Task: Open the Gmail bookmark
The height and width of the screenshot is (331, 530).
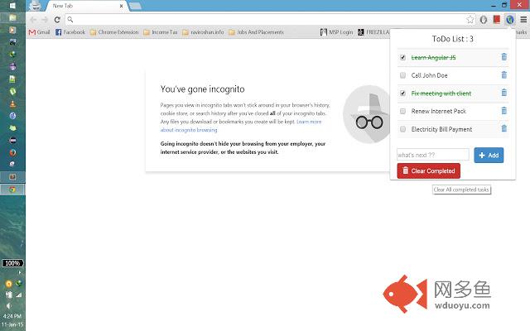Action: click(39, 32)
